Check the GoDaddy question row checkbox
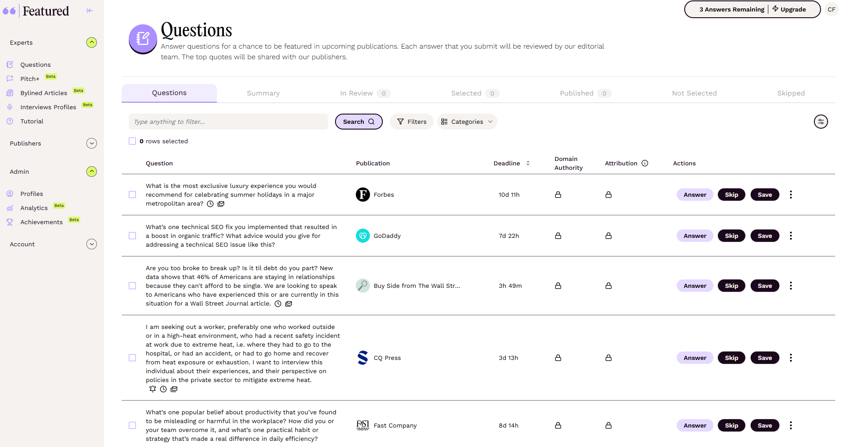The height and width of the screenshot is (447, 844). tap(132, 236)
